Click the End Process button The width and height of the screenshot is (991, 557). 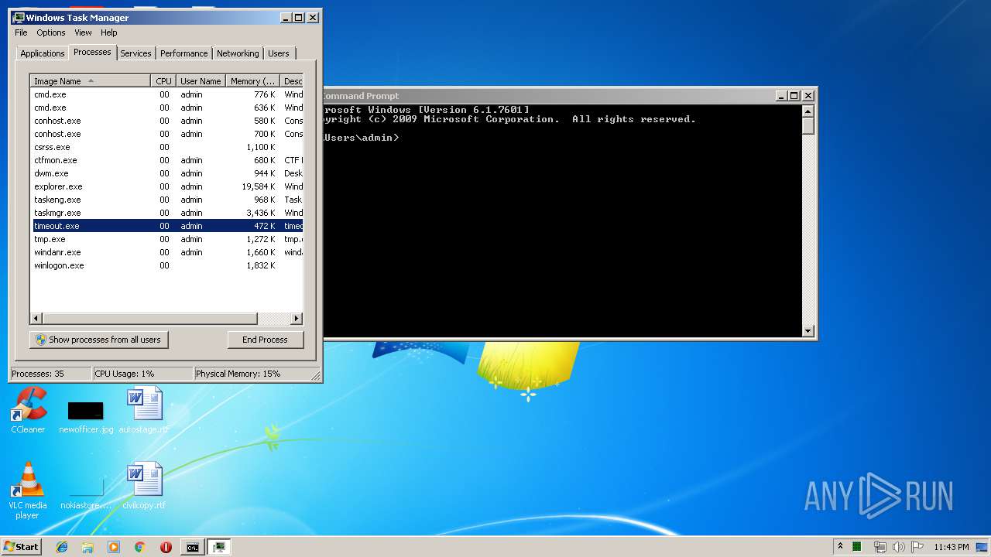click(x=266, y=340)
